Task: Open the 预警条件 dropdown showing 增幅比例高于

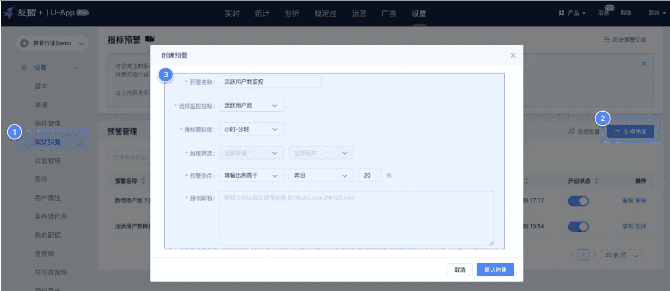Action: [x=251, y=175]
